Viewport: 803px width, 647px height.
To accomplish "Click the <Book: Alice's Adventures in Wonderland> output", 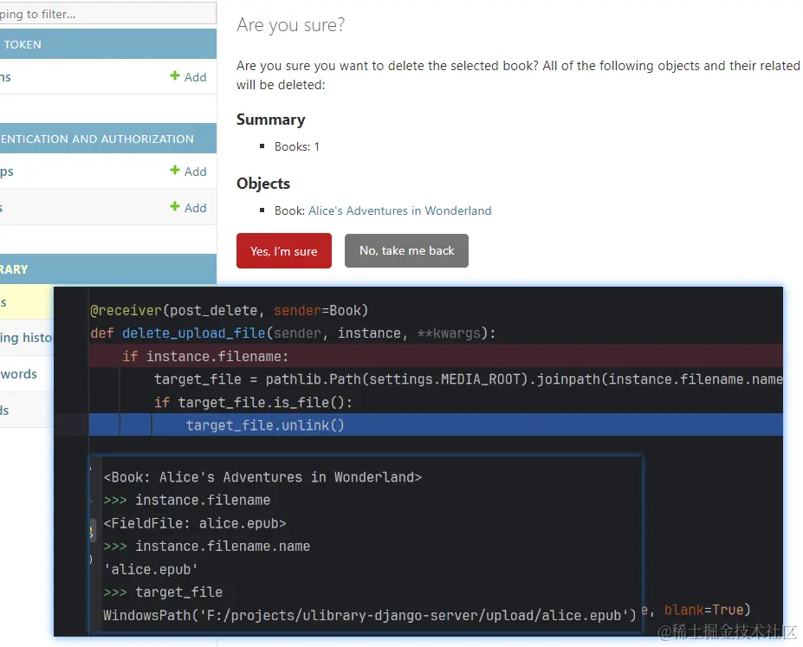I will 262,477.
